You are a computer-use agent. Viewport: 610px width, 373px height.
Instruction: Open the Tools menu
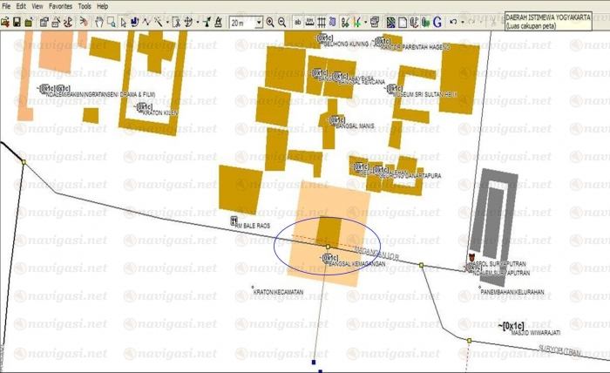click(x=85, y=6)
